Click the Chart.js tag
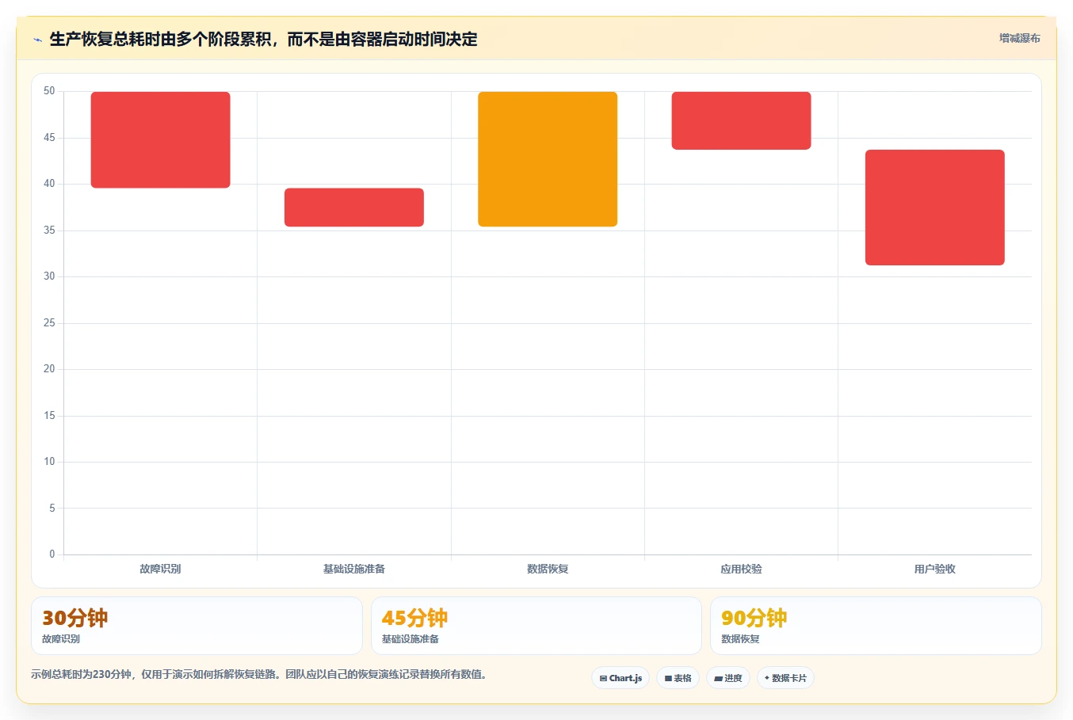1073x720 pixels. 621,678
